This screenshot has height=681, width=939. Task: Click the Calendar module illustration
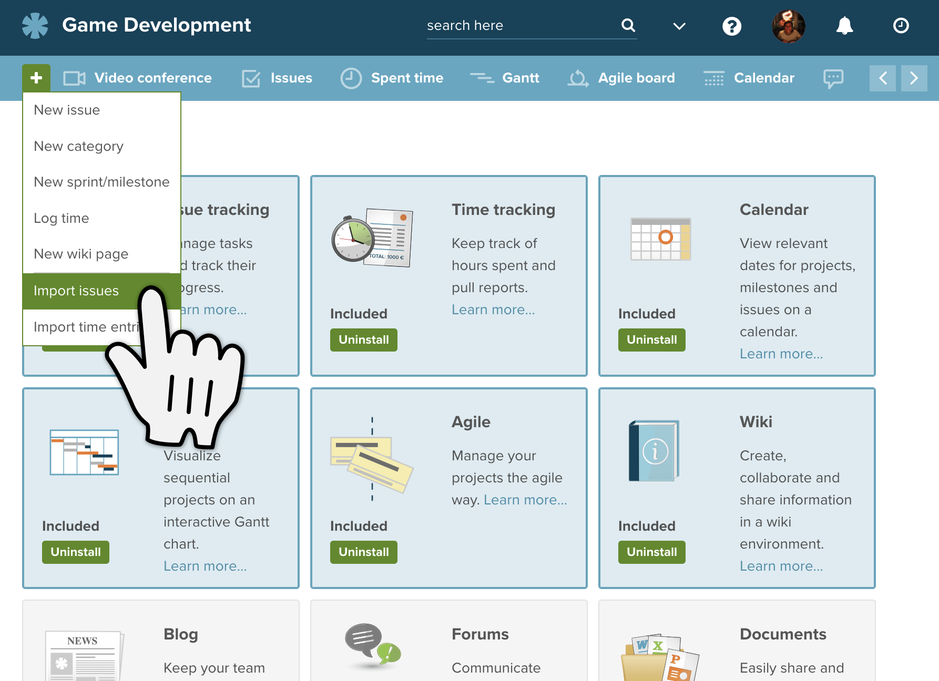tap(661, 239)
